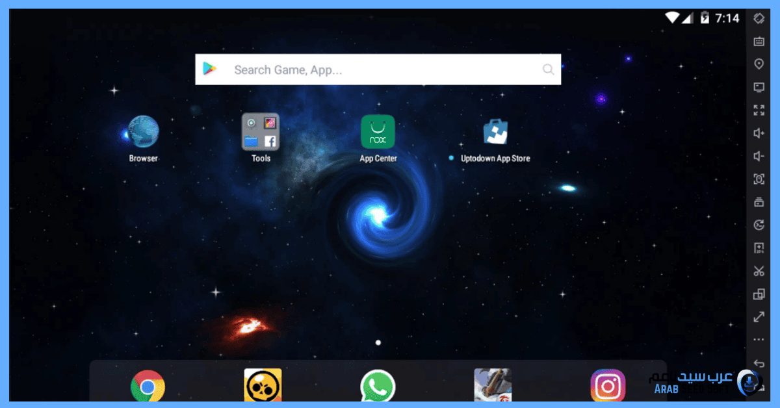Click the magnifier search button

coord(548,70)
